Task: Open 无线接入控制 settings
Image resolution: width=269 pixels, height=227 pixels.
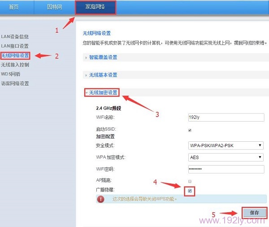Action: [15, 65]
